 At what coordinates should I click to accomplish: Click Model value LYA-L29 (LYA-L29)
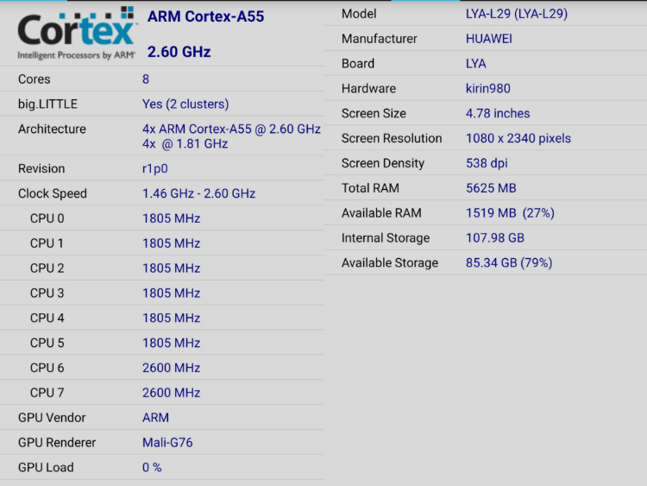coord(516,14)
